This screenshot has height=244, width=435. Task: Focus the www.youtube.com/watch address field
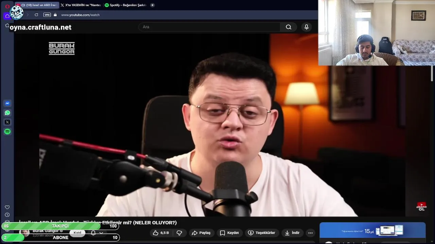tap(80, 15)
